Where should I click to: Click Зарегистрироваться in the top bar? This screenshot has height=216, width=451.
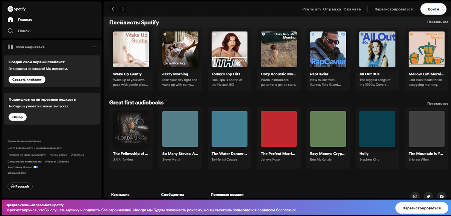393,9
